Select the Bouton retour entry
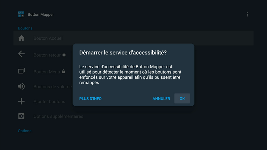The height and width of the screenshot is (150, 267). [47, 55]
